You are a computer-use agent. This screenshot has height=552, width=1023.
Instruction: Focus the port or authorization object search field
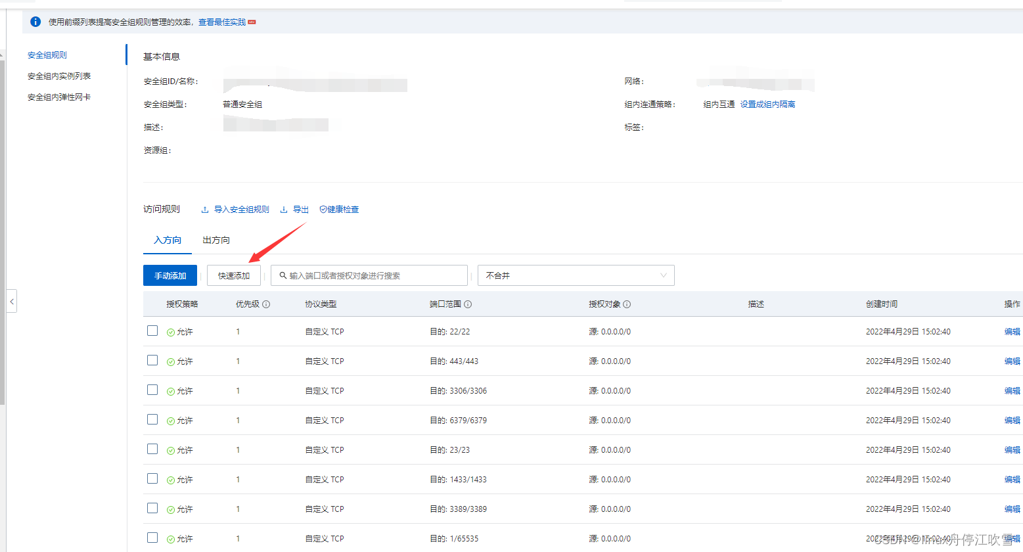pos(369,275)
